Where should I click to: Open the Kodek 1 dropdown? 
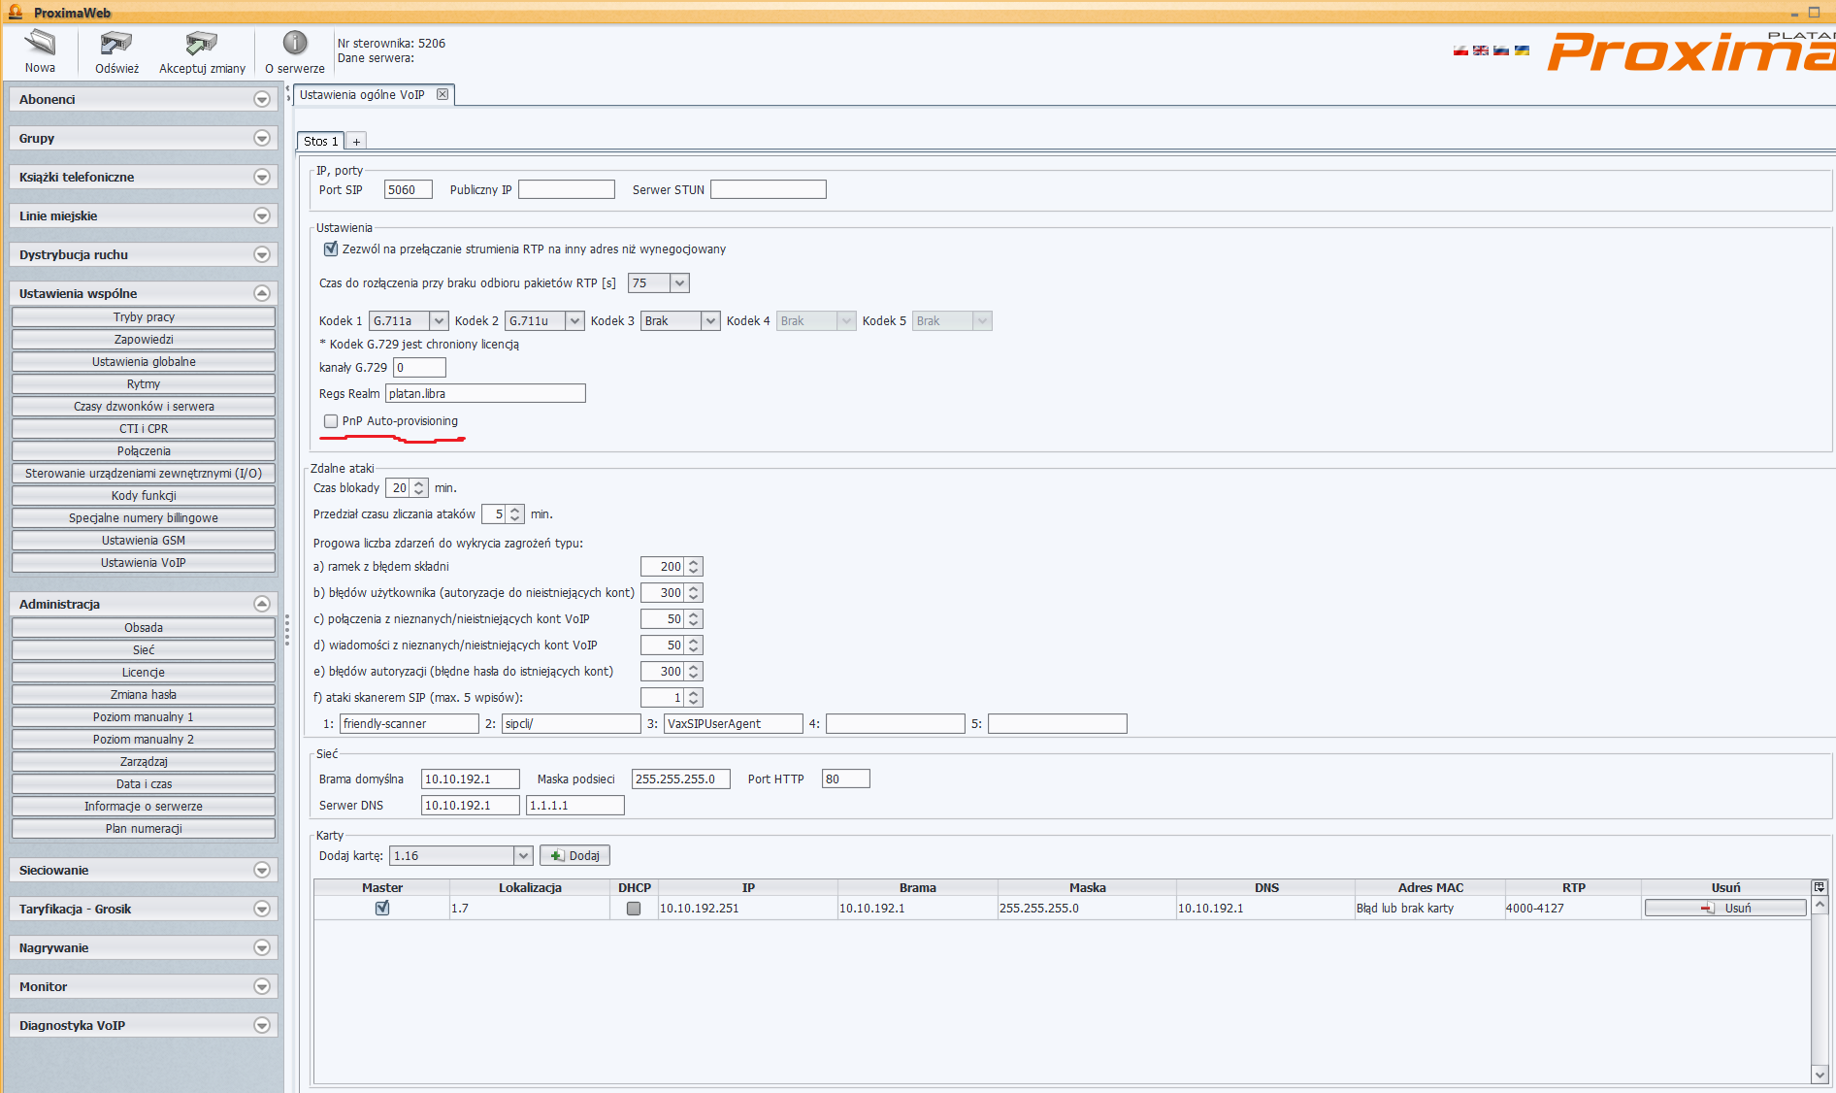[440, 321]
